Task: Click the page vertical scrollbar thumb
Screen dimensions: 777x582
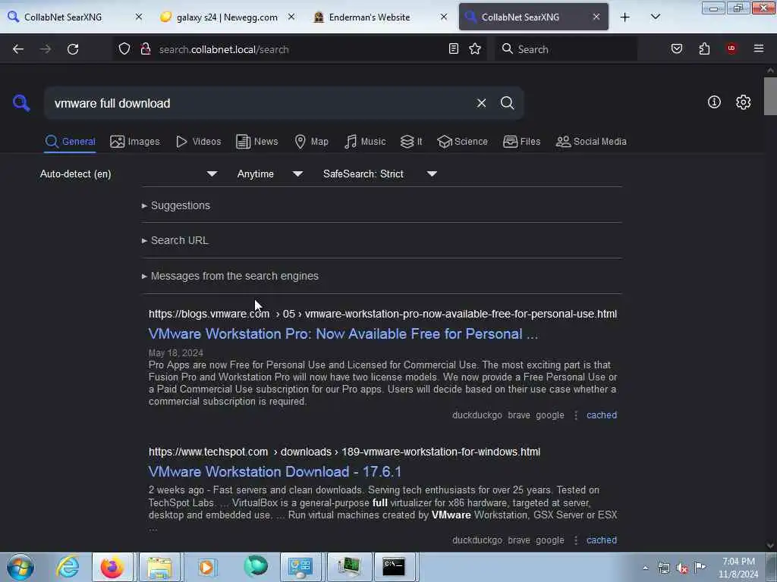Action: click(770, 96)
